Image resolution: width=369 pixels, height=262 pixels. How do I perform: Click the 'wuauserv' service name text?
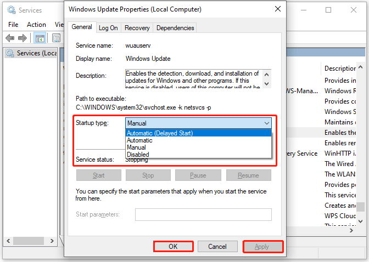click(x=138, y=45)
